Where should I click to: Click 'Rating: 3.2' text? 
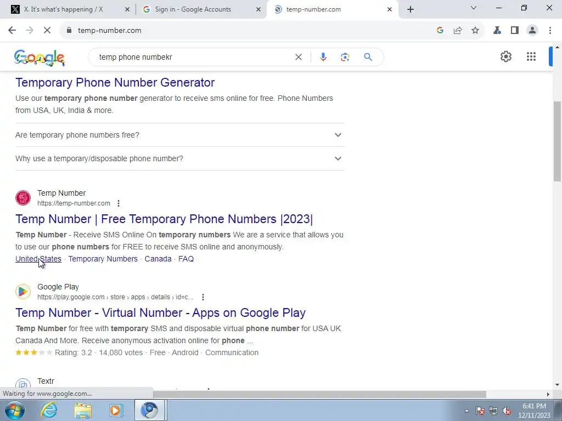(x=74, y=352)
